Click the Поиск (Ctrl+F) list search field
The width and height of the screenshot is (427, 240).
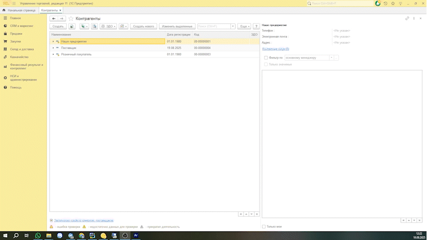point(214,26)
